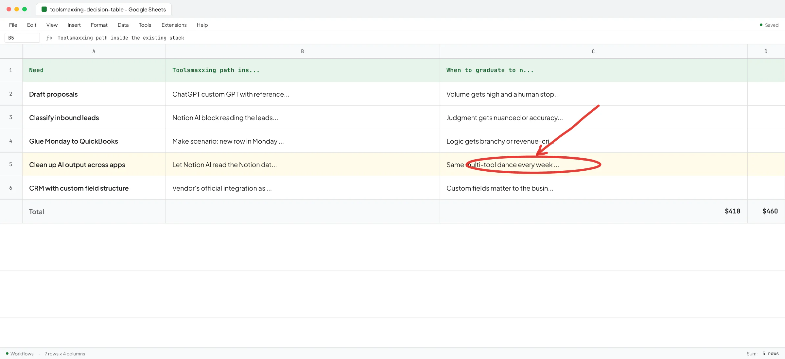This screenshot has width=785, height=359.
Task: Click the 'Let Notion AI read the Notion dat...' cell
Action: coord(303,164)
